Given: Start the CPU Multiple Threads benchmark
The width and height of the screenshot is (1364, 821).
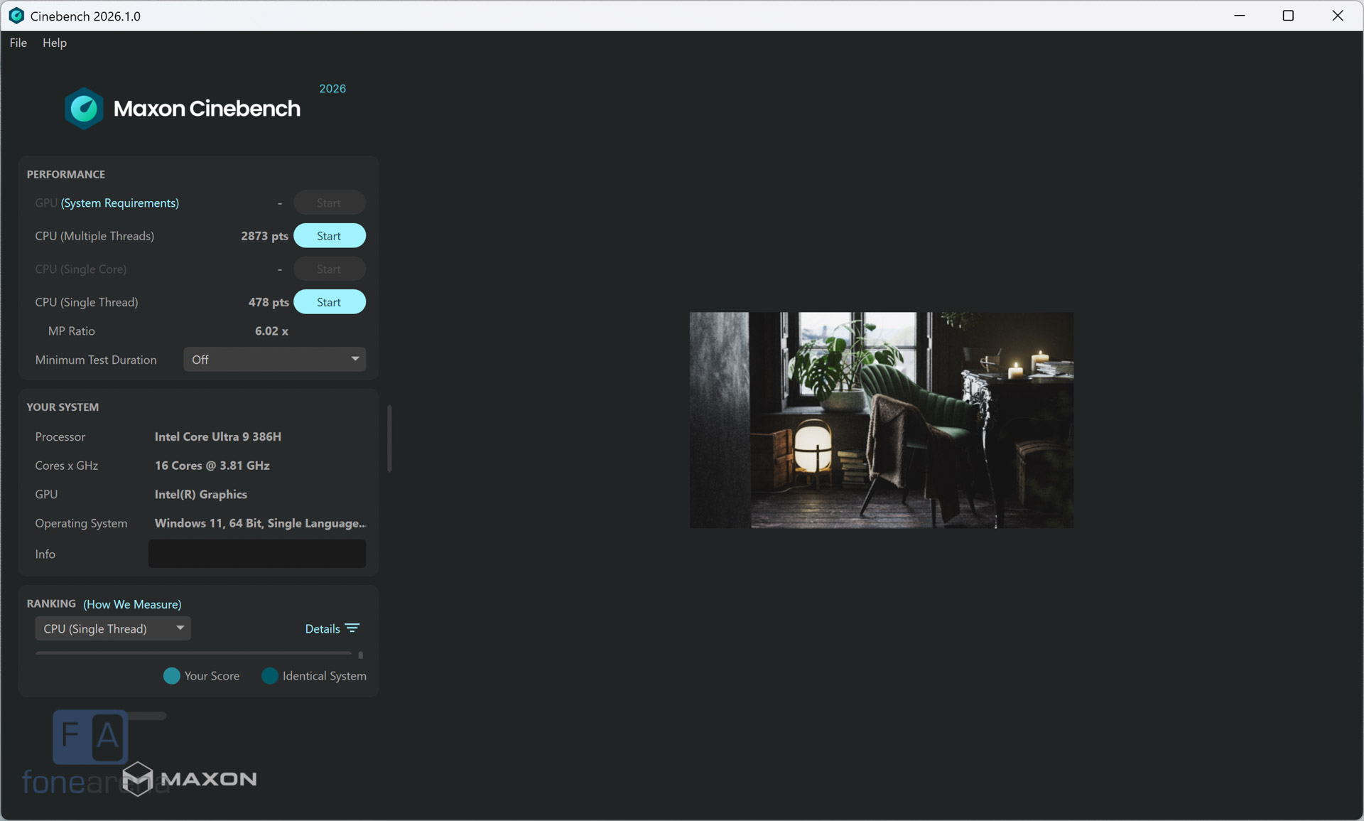Looking at the screenshot, I should (330, 236).
